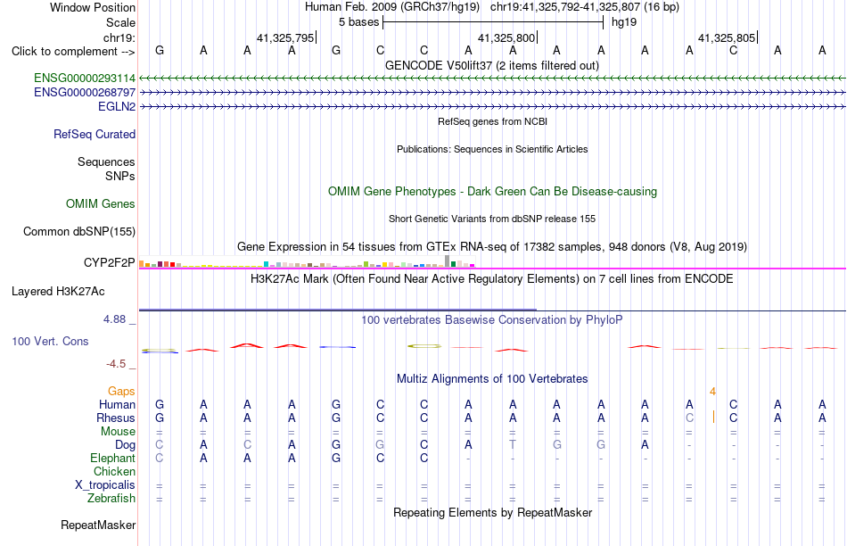Click the cyan bar in GTEx expression chart
Screen dimensions: 847x546
(x=266, y=264)
